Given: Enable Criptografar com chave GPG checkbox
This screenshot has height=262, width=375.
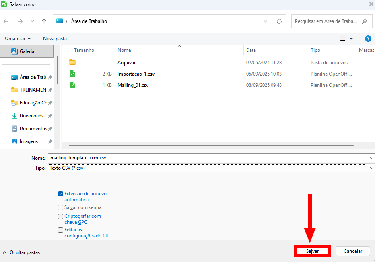Looking at the screenshot, I should pyautogui.click(x=61, y=216).
